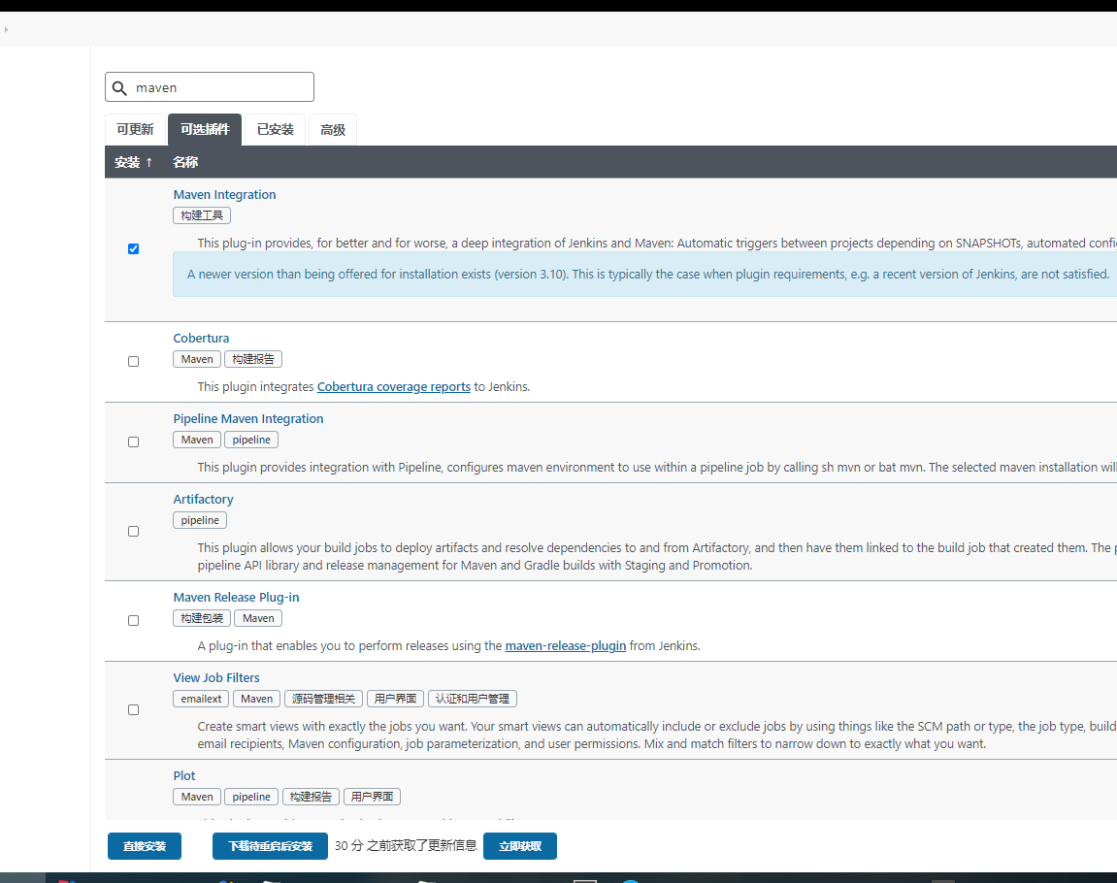
Task: Click Maven tag under Pipeline Maven Integration
Action: (197, 440)
